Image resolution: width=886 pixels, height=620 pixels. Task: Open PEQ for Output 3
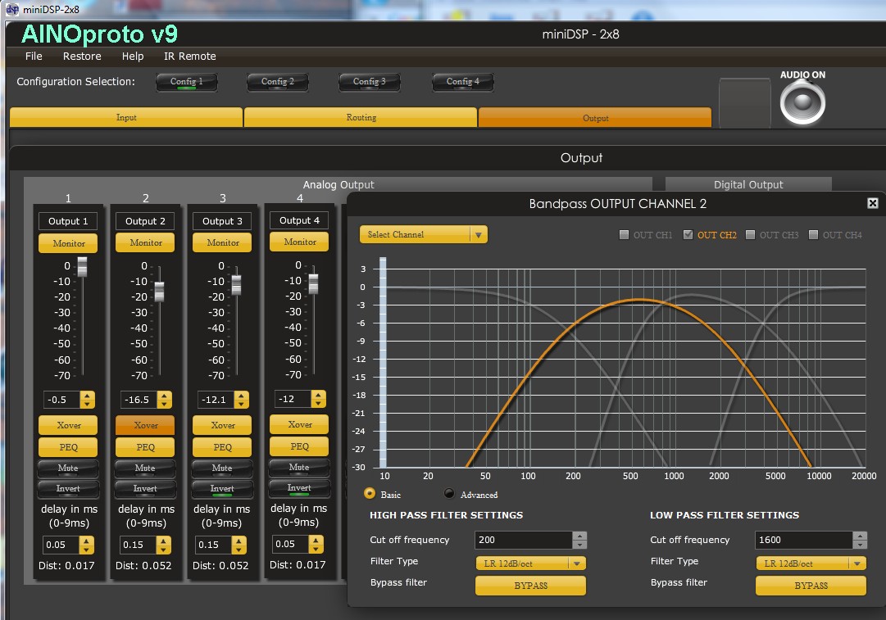pos(222,447)
